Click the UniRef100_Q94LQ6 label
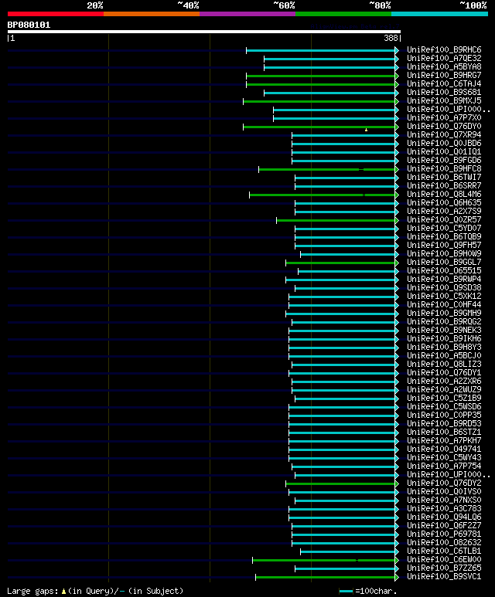This screenshot has height=597, width=495. (x=444, y=517)
